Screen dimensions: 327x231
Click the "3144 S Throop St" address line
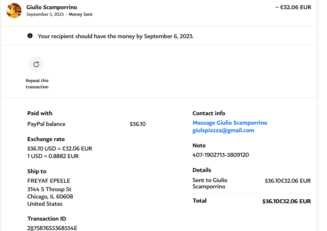click(49, 189)
